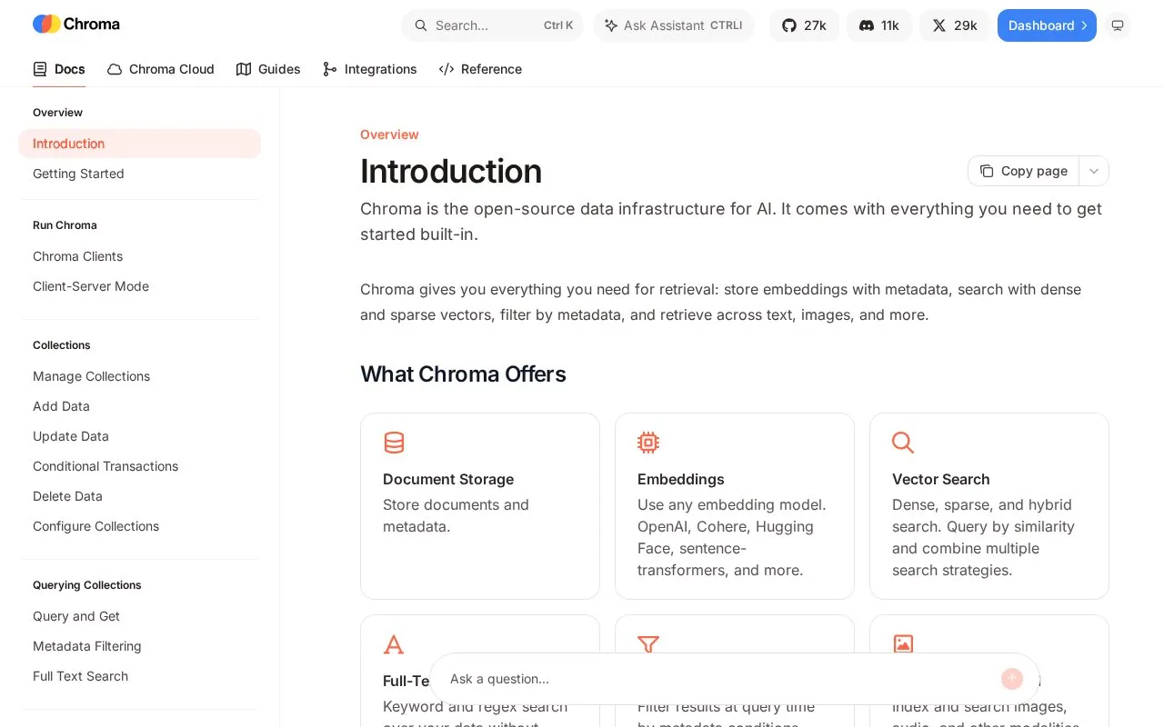Open the Manage Collections sidebar link
Viewport: 1164px width, 727px height.
click(139, 376)
